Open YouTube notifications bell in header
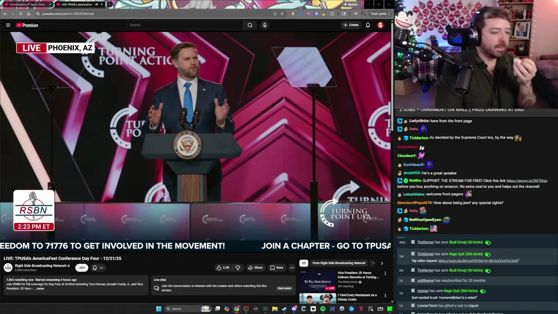Screen dimensions: 558x314 pyautogui.click(x=368, y=25)
